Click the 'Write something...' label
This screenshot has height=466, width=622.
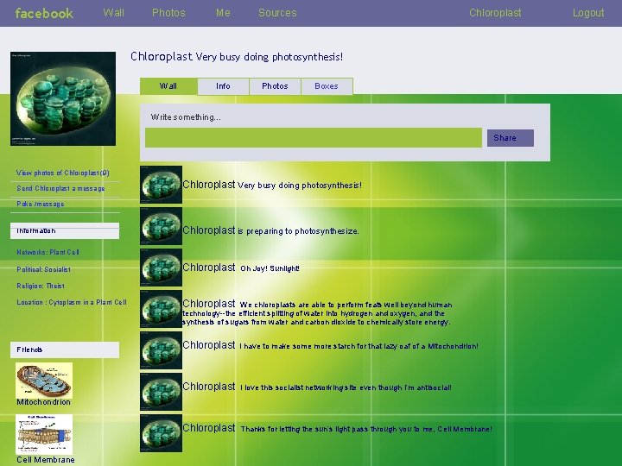click(186, 117)
